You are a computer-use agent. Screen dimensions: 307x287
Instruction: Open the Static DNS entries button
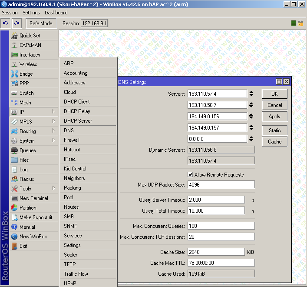[274, 130]
